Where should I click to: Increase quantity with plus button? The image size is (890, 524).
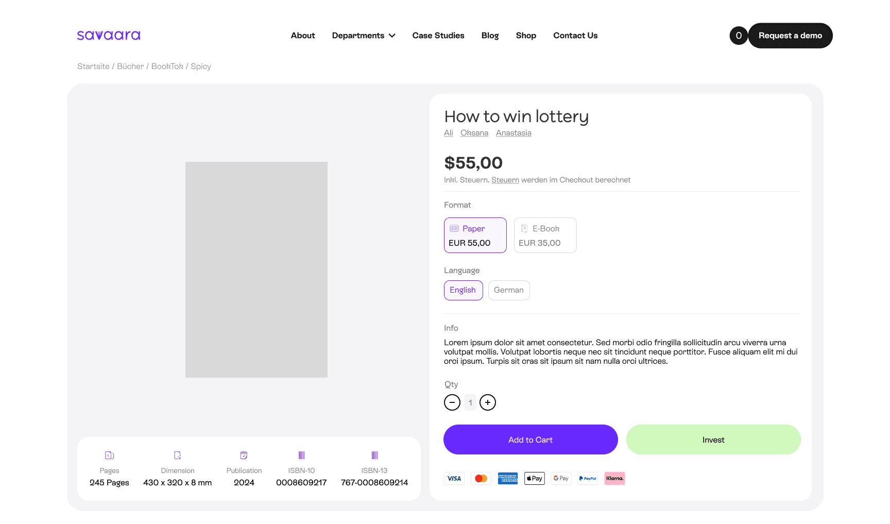[488, 402]
